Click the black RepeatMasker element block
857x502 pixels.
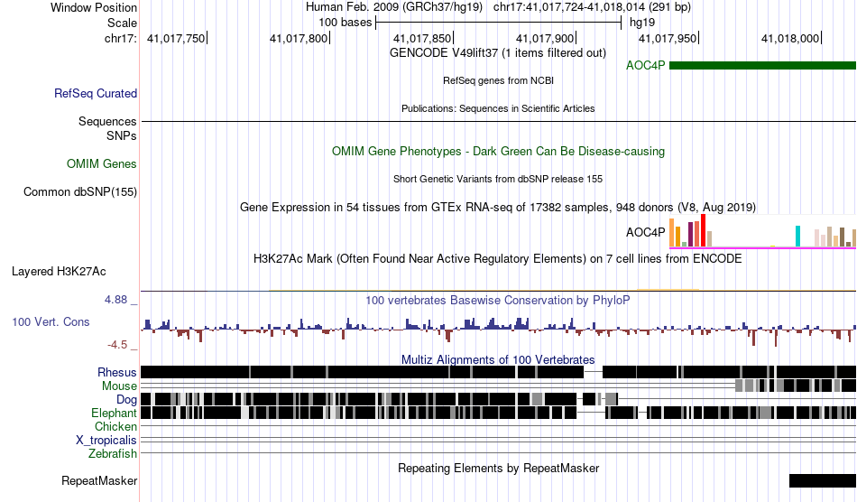823,480
